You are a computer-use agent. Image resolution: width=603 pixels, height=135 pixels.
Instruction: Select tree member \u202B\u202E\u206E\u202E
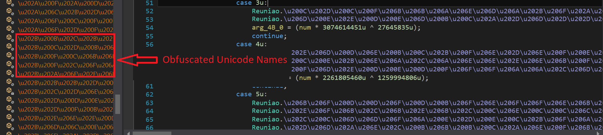65,118
